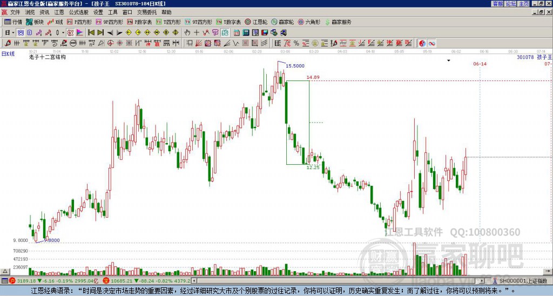This screenshot has width=553, height=296.
Task: Select the red starburst tool
Action: [119, 43]
